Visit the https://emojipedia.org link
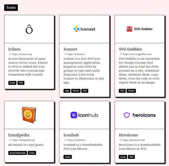169x166 pixels. tap(23, 140)
